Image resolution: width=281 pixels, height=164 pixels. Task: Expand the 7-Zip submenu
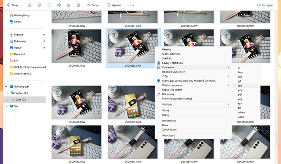(193, 76)
